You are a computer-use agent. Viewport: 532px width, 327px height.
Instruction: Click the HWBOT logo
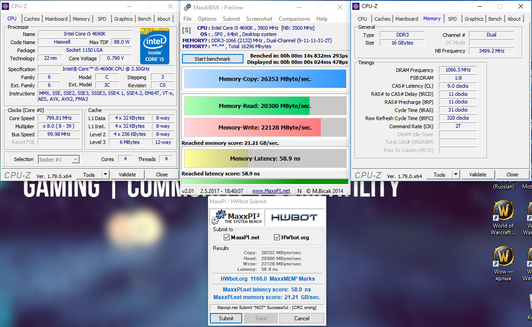(294, 217)
